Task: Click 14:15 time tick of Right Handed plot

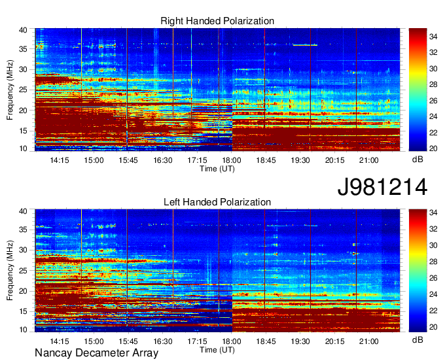Action: click(60, 160)
